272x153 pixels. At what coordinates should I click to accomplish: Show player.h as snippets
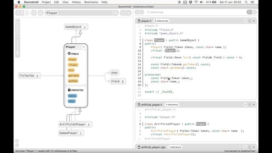(x=249, y=21)
